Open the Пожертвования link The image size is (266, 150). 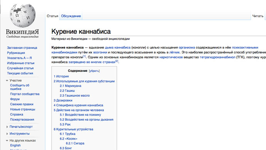[x=22, y=119]
